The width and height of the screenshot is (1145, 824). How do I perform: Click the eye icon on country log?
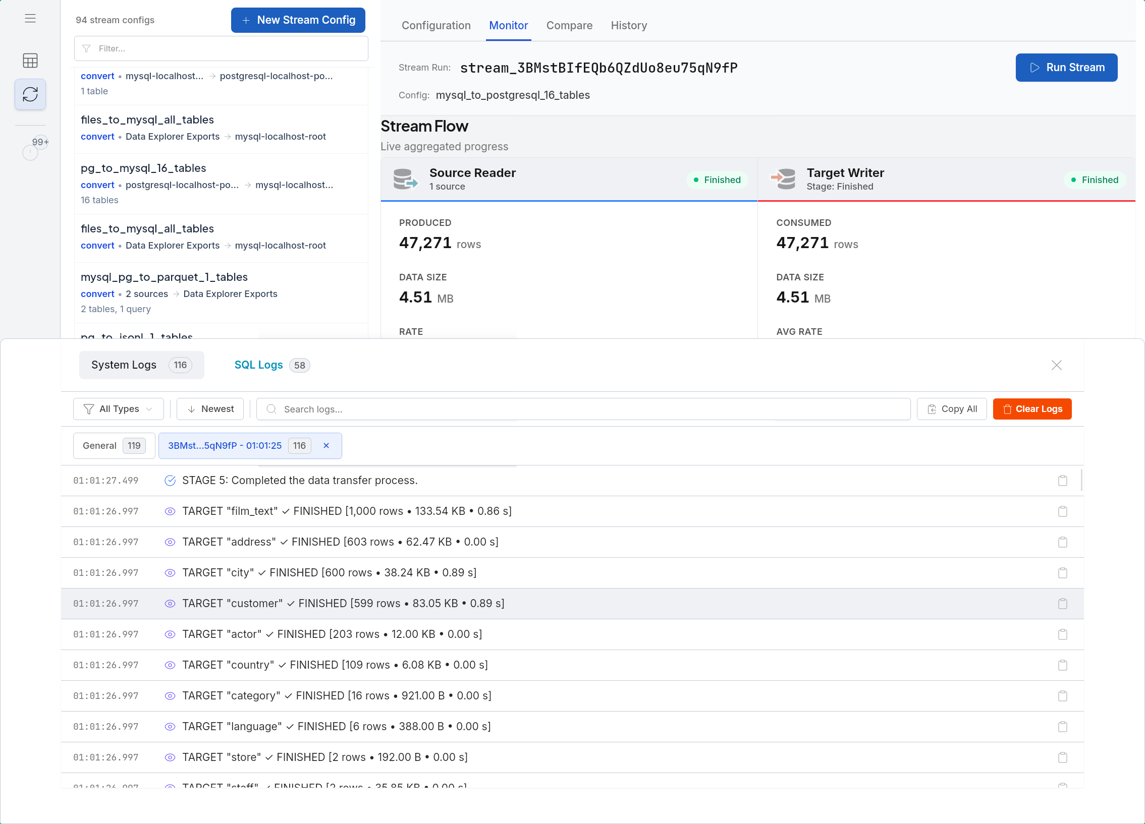[x=170, y=665]
